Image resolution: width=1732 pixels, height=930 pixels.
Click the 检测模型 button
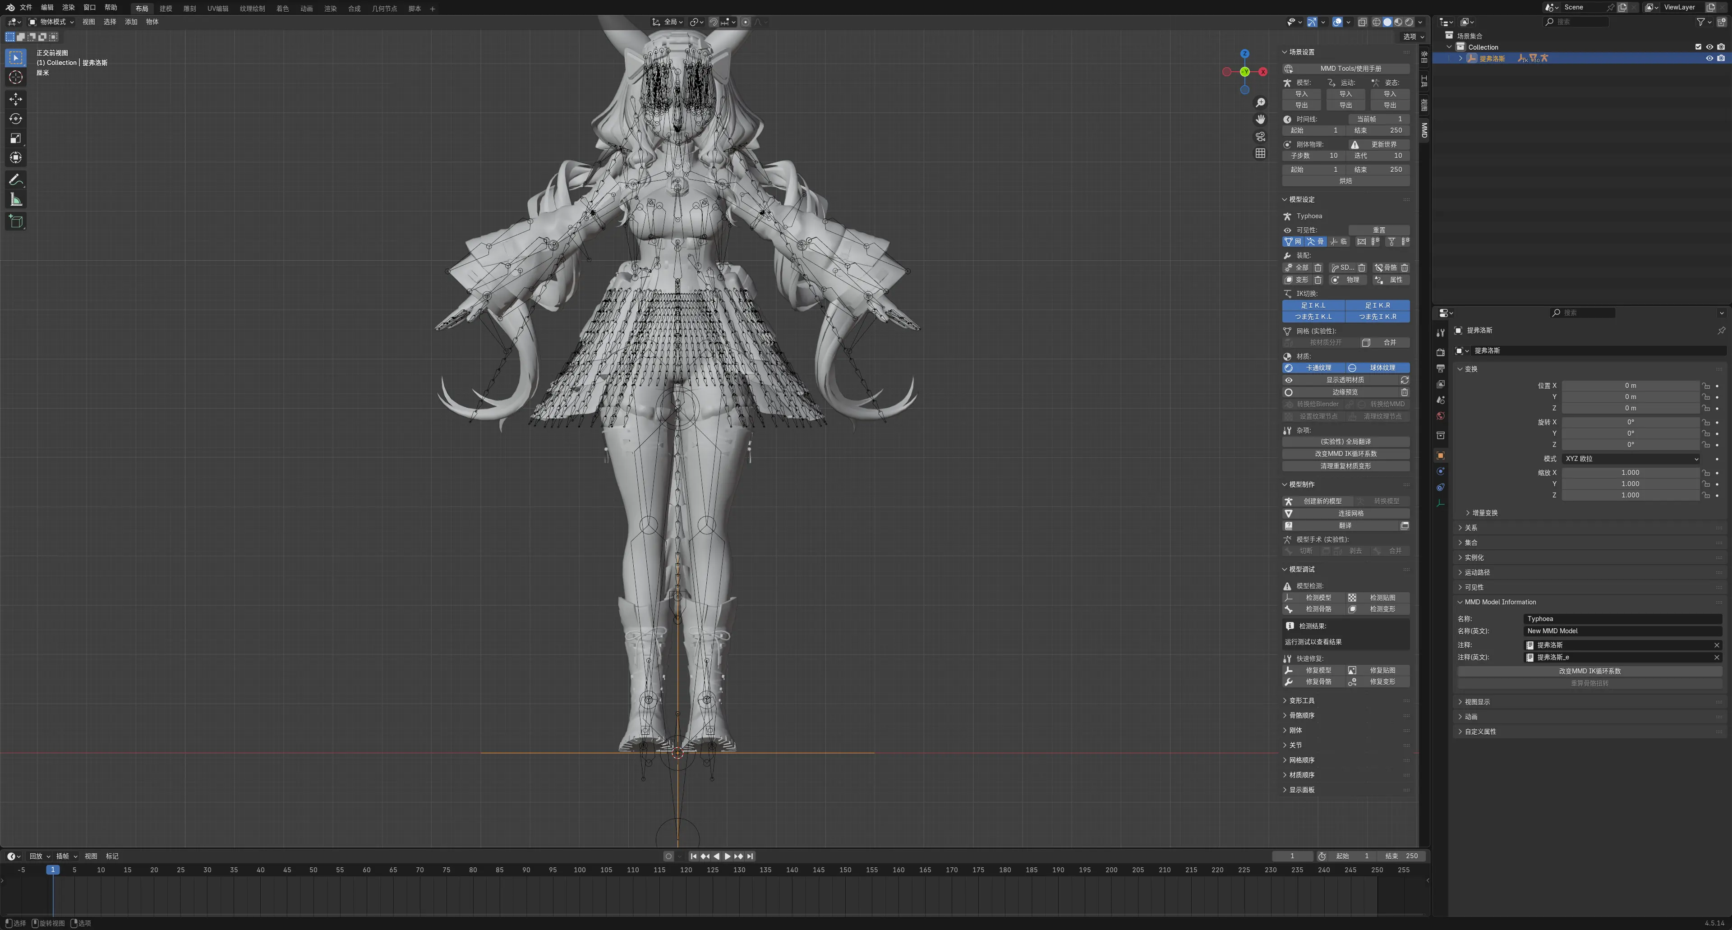tap(1313, 598)
